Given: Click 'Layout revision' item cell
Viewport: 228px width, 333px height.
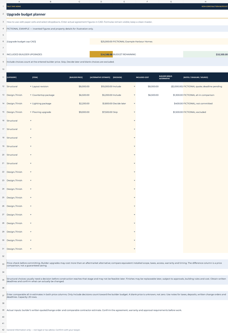Looking at the screenshot, I should 50,86.
